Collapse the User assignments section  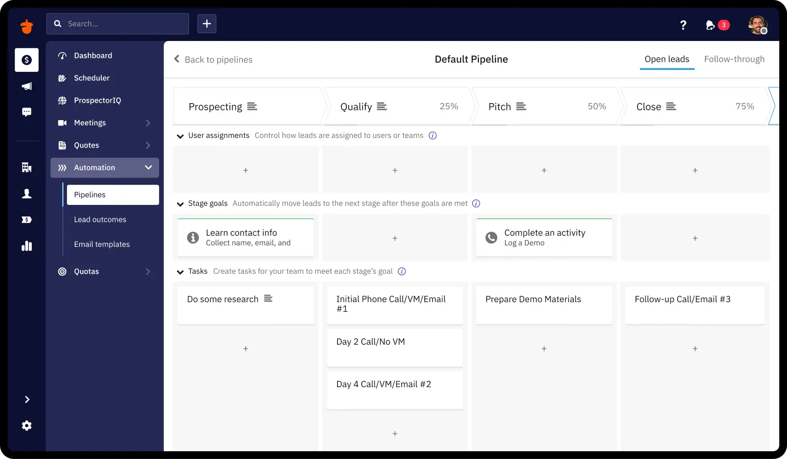180,136
